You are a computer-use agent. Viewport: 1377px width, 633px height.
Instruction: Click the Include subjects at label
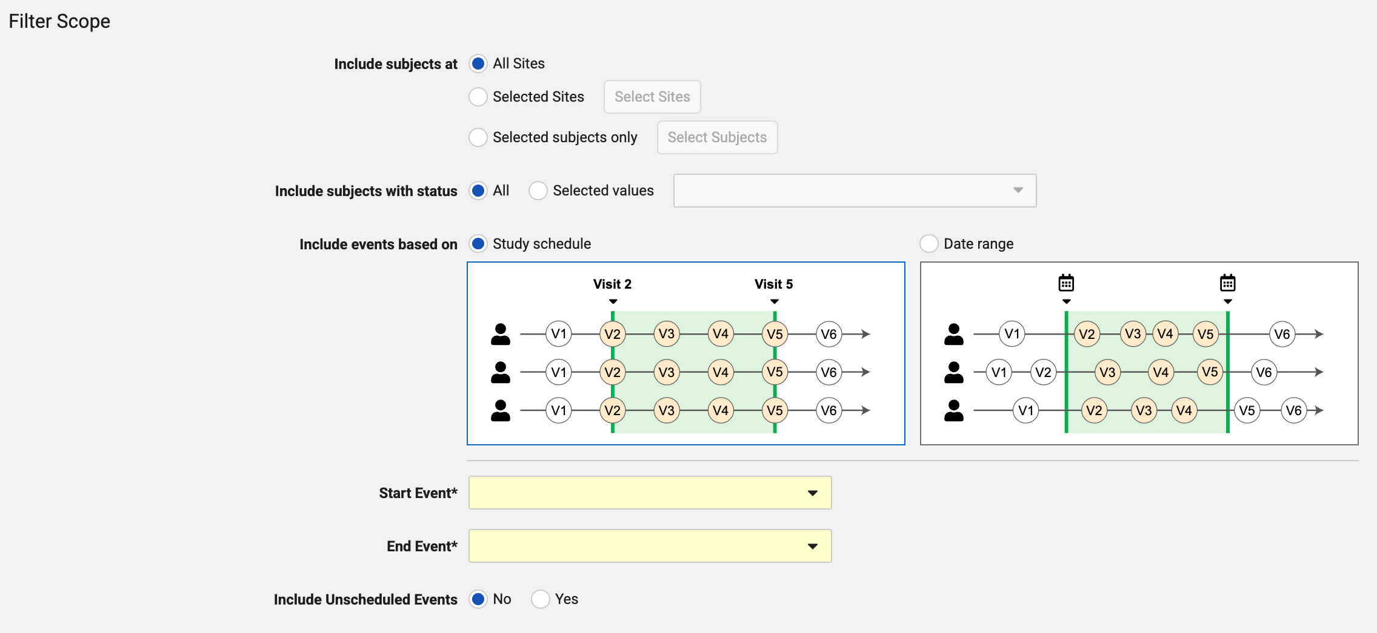pyautogui.click(x=396, y=64)
